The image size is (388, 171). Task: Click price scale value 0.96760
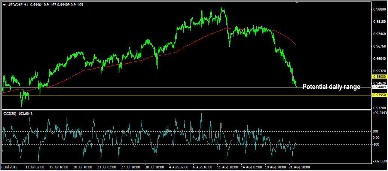pyautogui.click(x=379, y=46)
